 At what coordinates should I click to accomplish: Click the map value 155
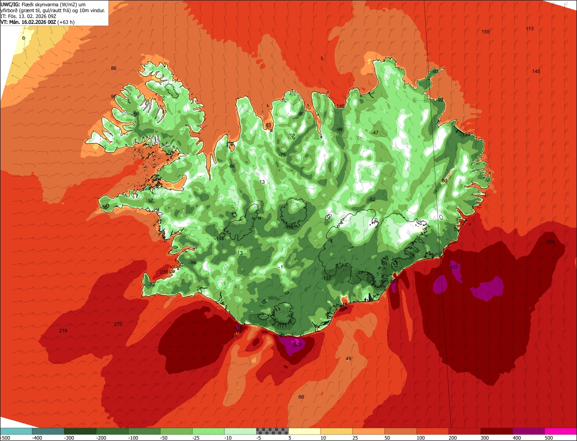coord(485,32)
